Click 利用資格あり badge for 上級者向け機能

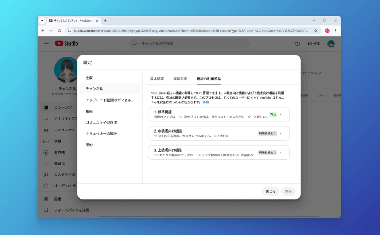point(267,153)
